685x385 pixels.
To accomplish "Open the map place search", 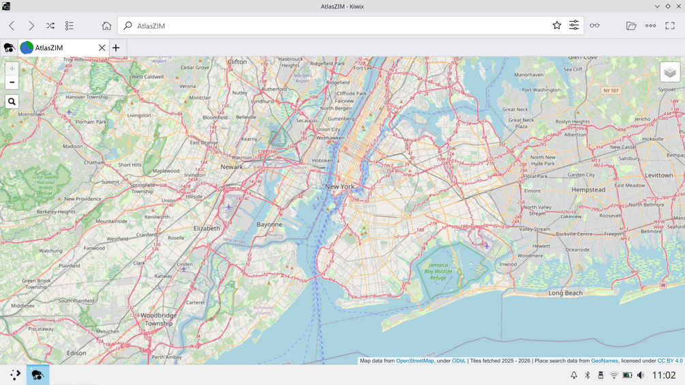I will tap(12, 102).
